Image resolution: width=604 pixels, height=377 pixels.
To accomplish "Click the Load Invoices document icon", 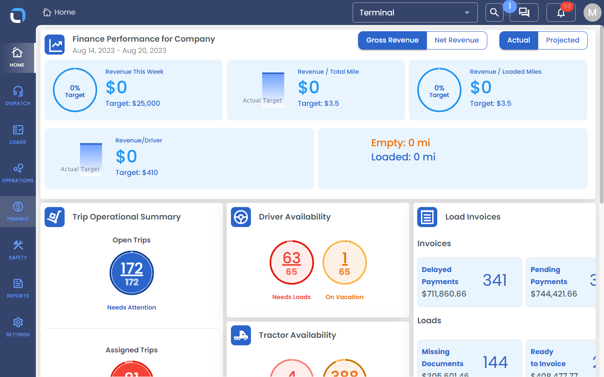I will pos(427,217).
